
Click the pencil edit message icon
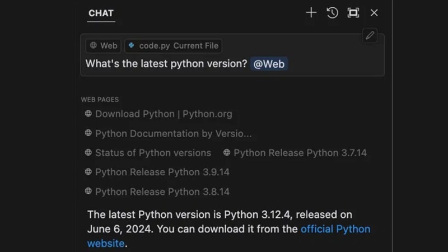point(370,36)
